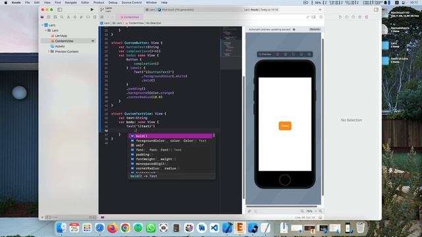Select Assets in the navigator
Image resolution: width=422 pixels, height=237 pixels.
[x=60, y=46]
